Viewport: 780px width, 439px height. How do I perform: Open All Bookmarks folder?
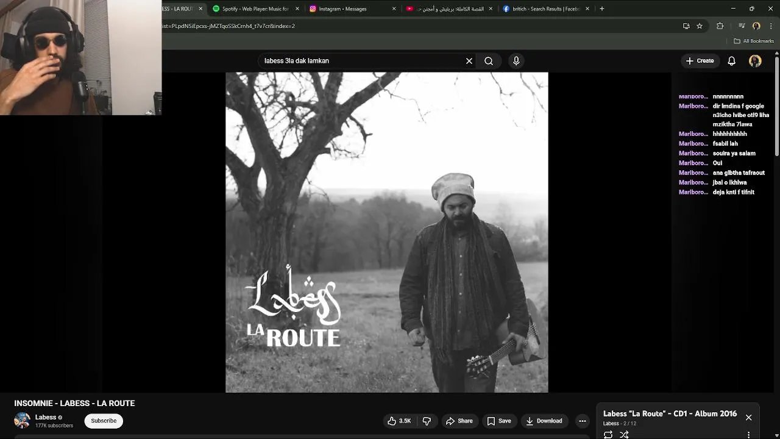pos(754,41)
